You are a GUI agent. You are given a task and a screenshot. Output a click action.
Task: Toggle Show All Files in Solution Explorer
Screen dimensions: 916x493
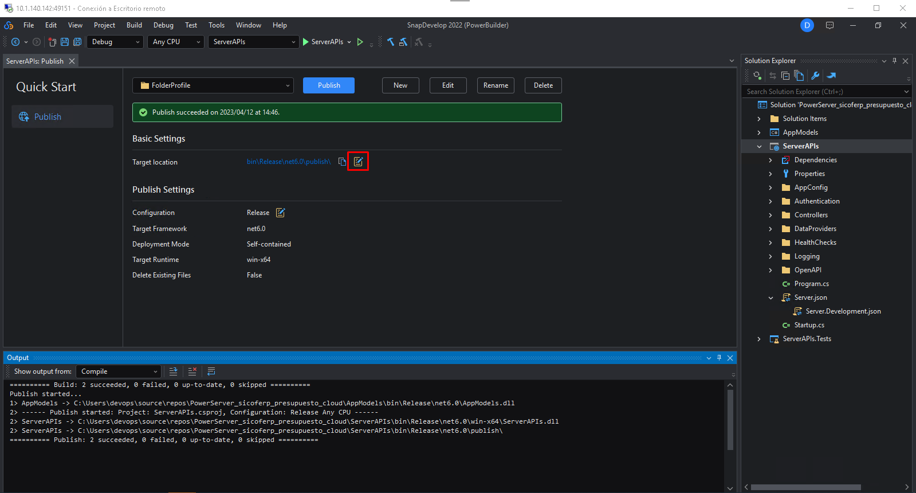pyautogui.click(x=799, y=76)
